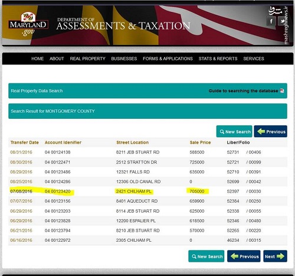
Task: Open the Twitter bird icon
Action: click(282, 21)
